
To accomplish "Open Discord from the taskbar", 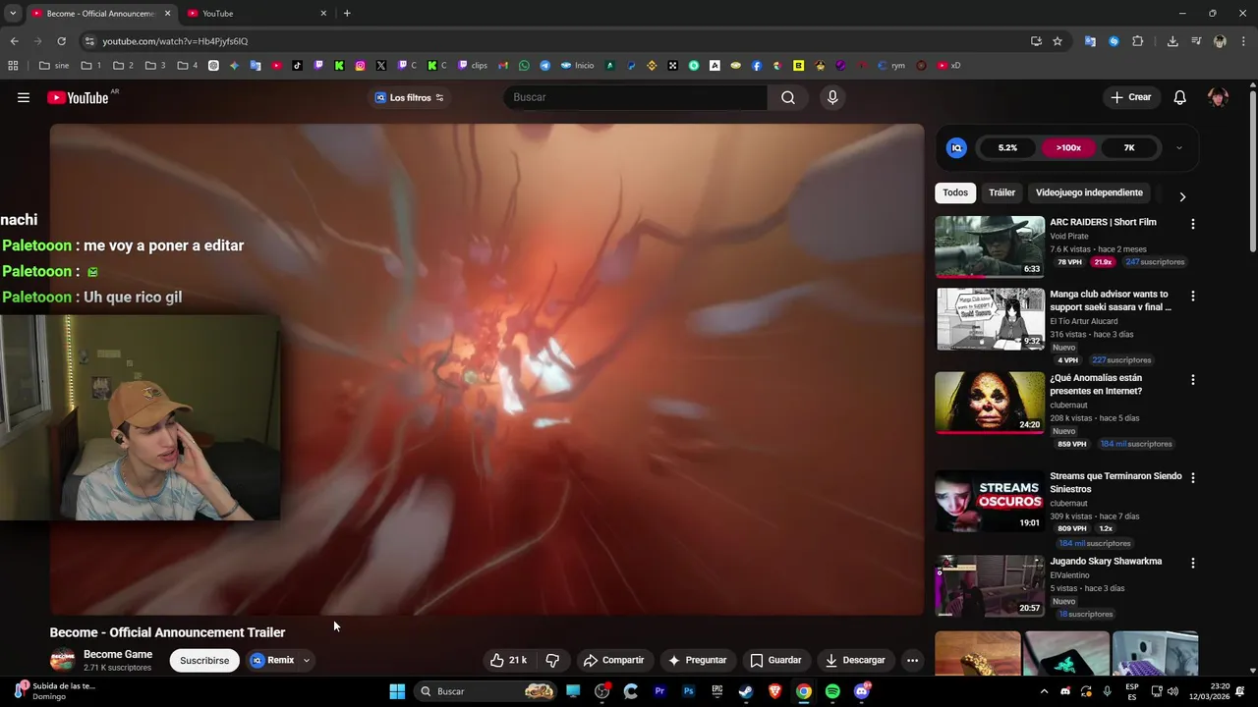I will tap(862, 691).
